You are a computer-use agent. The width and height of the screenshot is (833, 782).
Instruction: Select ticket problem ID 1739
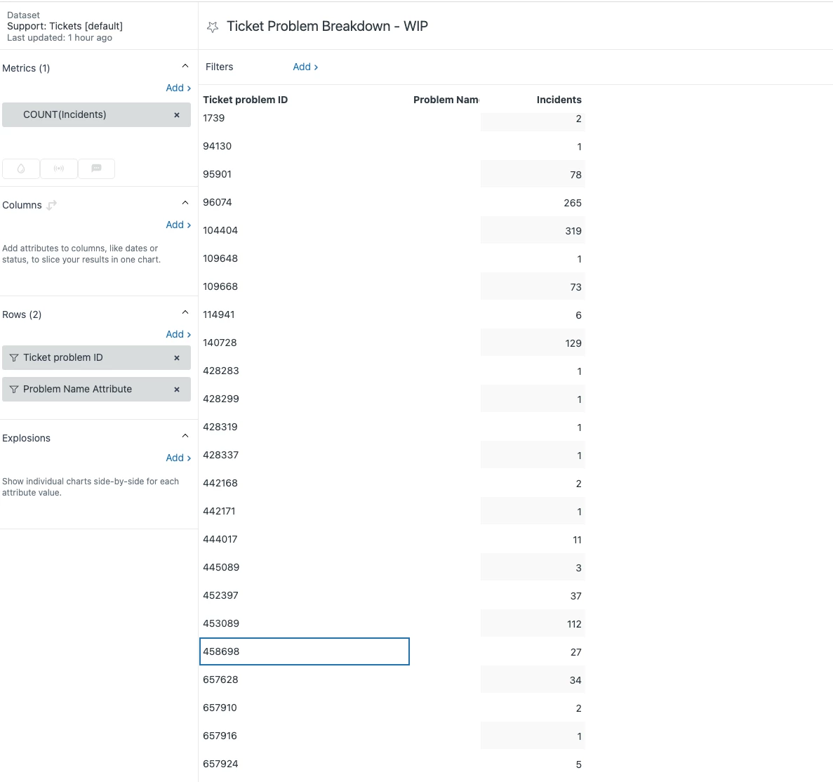(213, 118)
